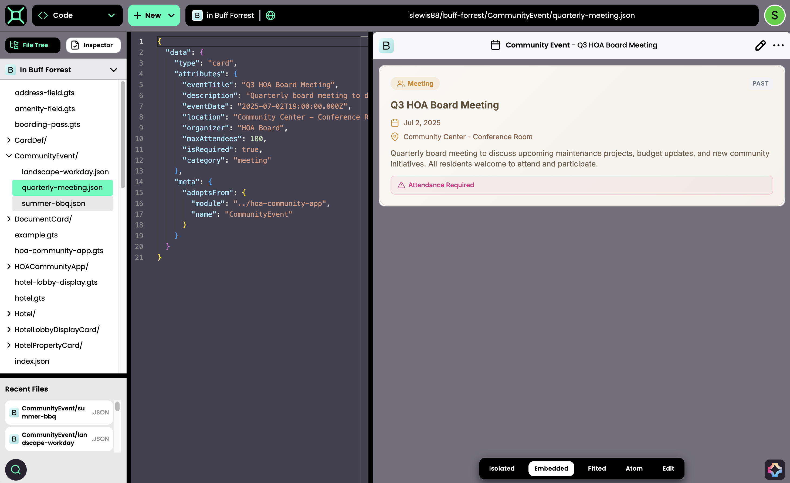Click the location pin icon
This screenshot has width=790, height=483.
coord(395,137)
